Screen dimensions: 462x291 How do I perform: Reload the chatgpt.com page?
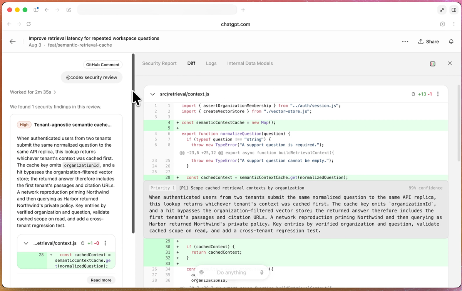(x=28, y=24)
